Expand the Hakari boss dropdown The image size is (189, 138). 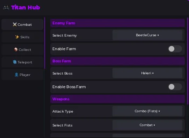pos(147,73)
